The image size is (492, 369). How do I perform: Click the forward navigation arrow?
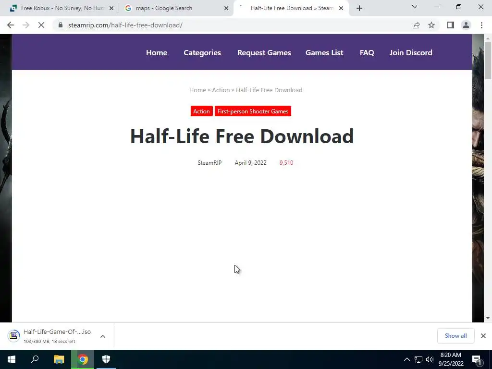[x=26, y=25]
